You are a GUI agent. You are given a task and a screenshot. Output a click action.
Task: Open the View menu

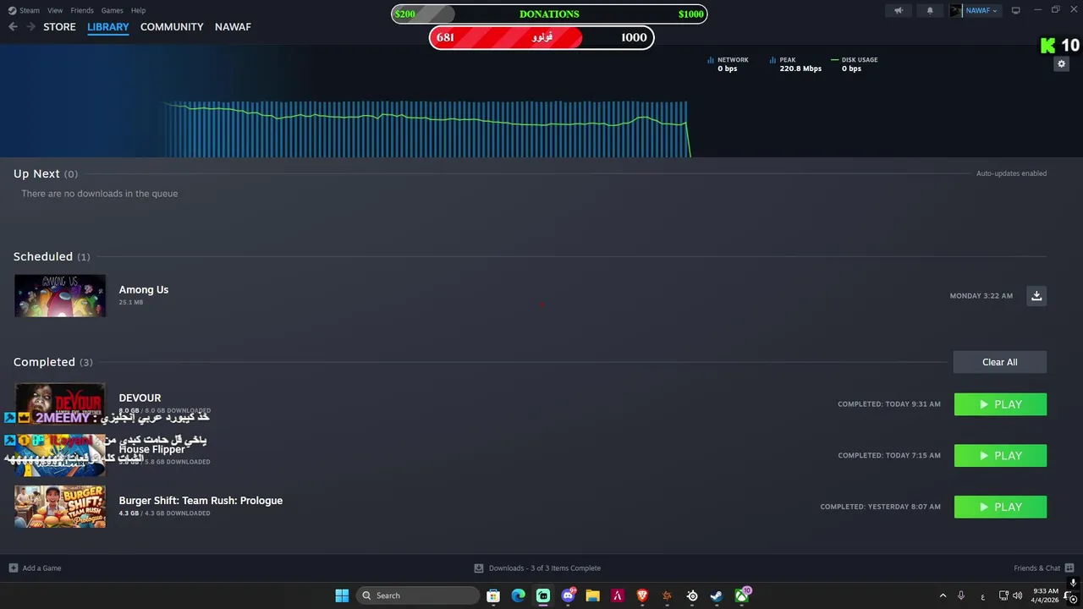pos(55,10)
